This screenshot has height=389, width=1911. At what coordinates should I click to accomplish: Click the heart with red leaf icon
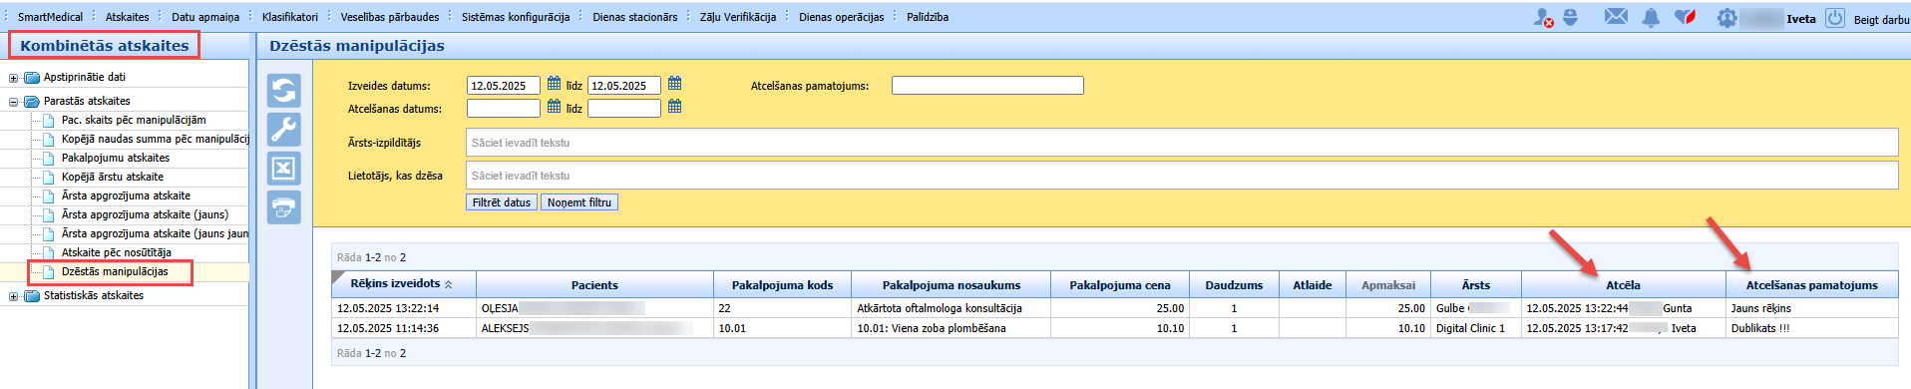pyautogui.click(x=1686, y=17)
